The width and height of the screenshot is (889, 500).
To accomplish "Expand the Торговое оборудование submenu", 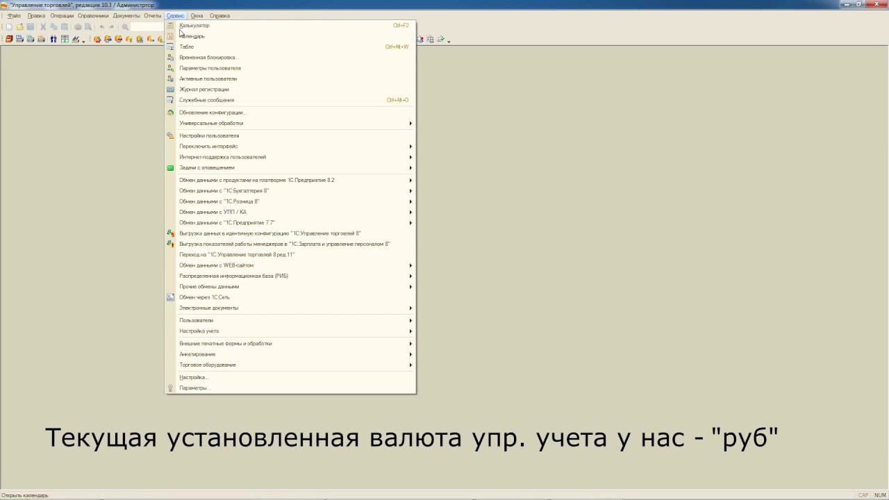I will [x=290, y=365].
